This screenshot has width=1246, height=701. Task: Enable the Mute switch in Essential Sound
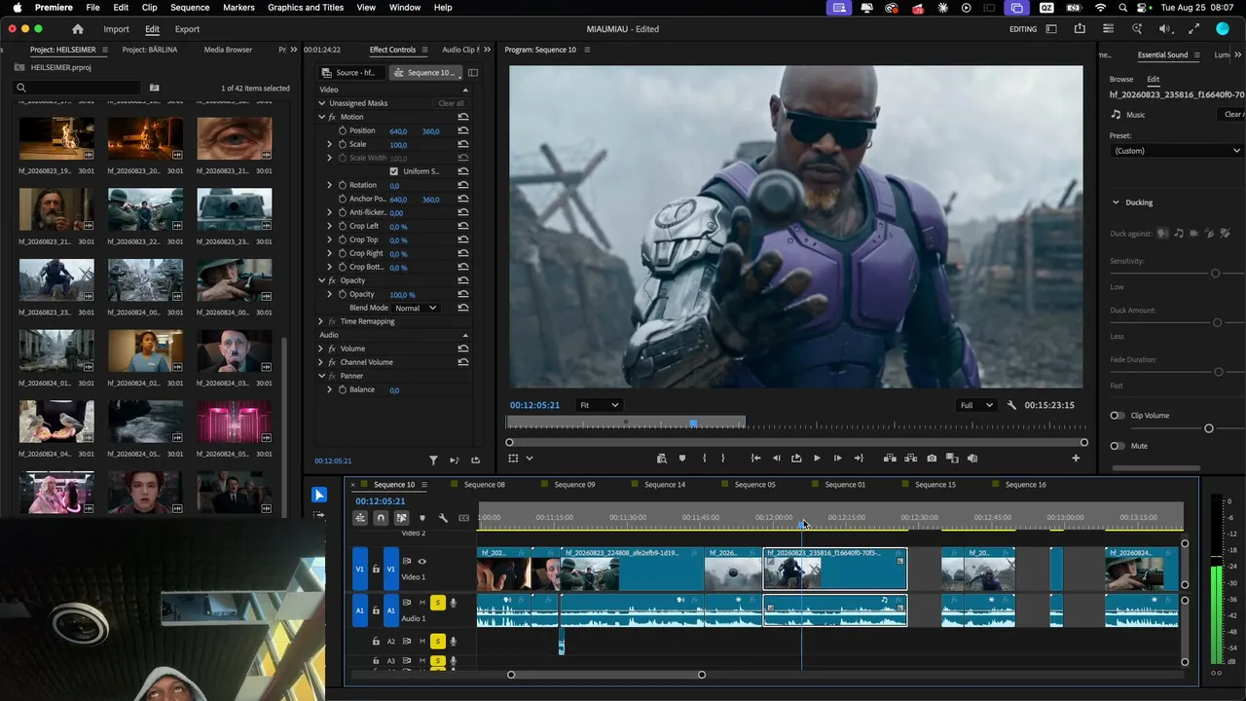pos(1118,446)
